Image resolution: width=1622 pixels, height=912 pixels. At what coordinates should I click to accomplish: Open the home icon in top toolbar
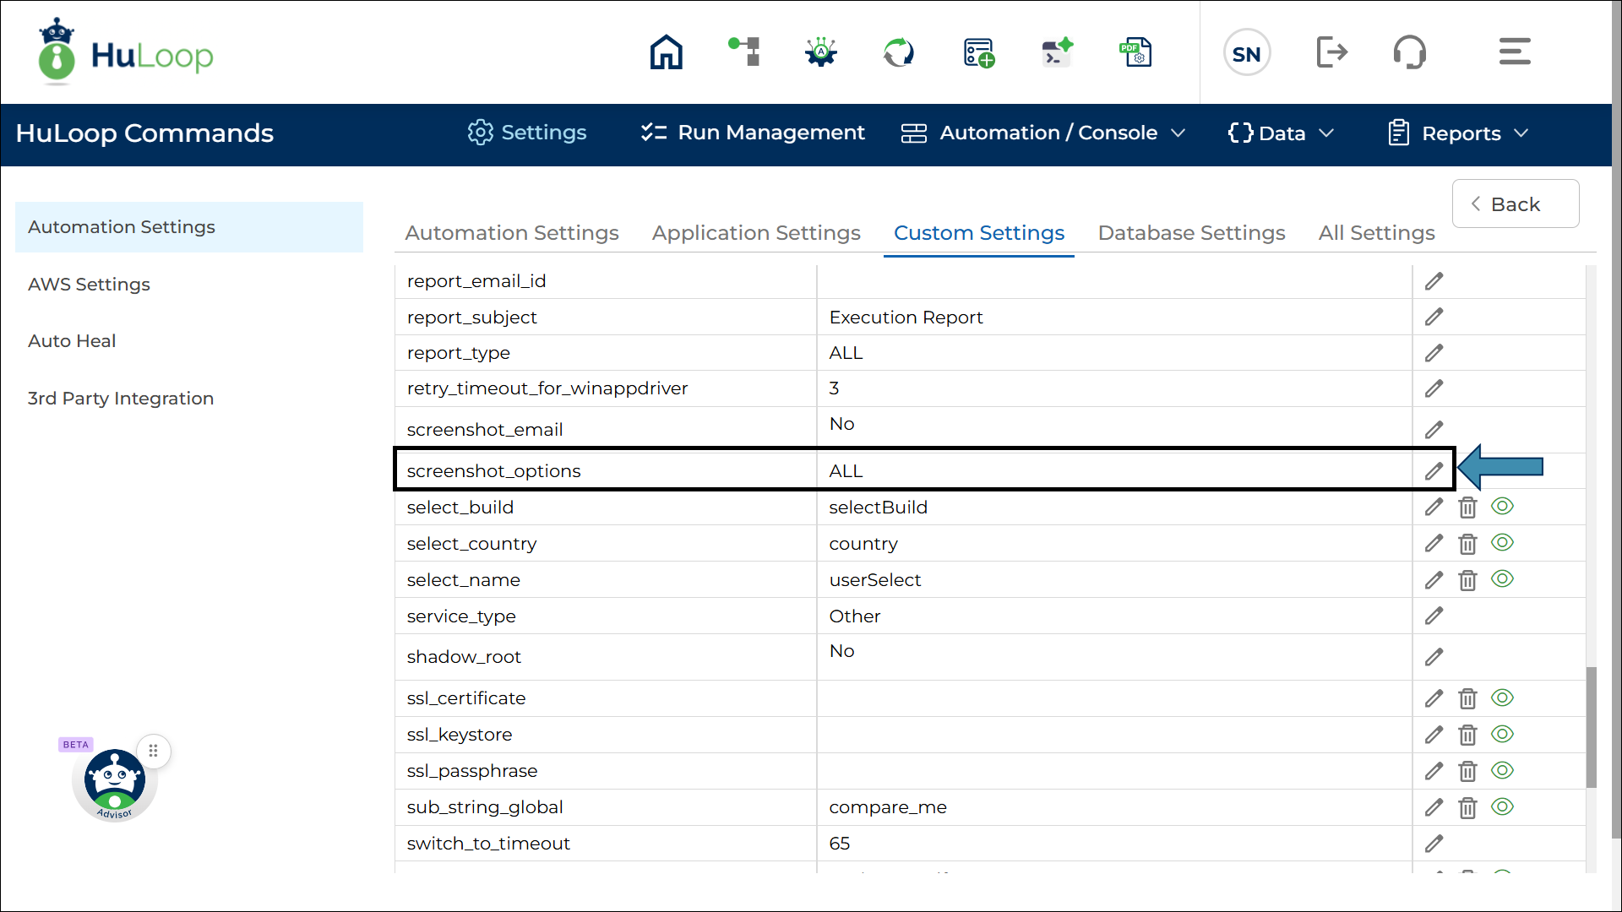(666, 52)
